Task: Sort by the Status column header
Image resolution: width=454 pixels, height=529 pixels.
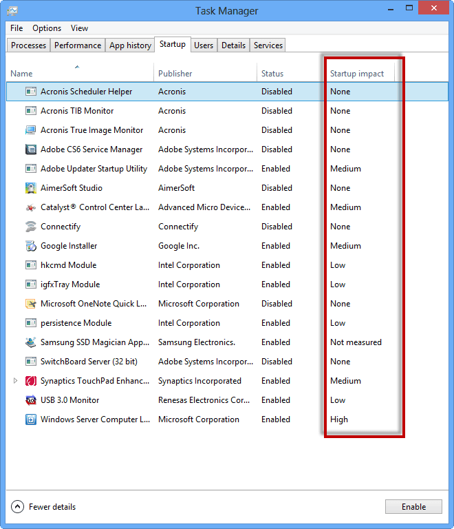Action: pyautogui.click(x=292, y=72)
